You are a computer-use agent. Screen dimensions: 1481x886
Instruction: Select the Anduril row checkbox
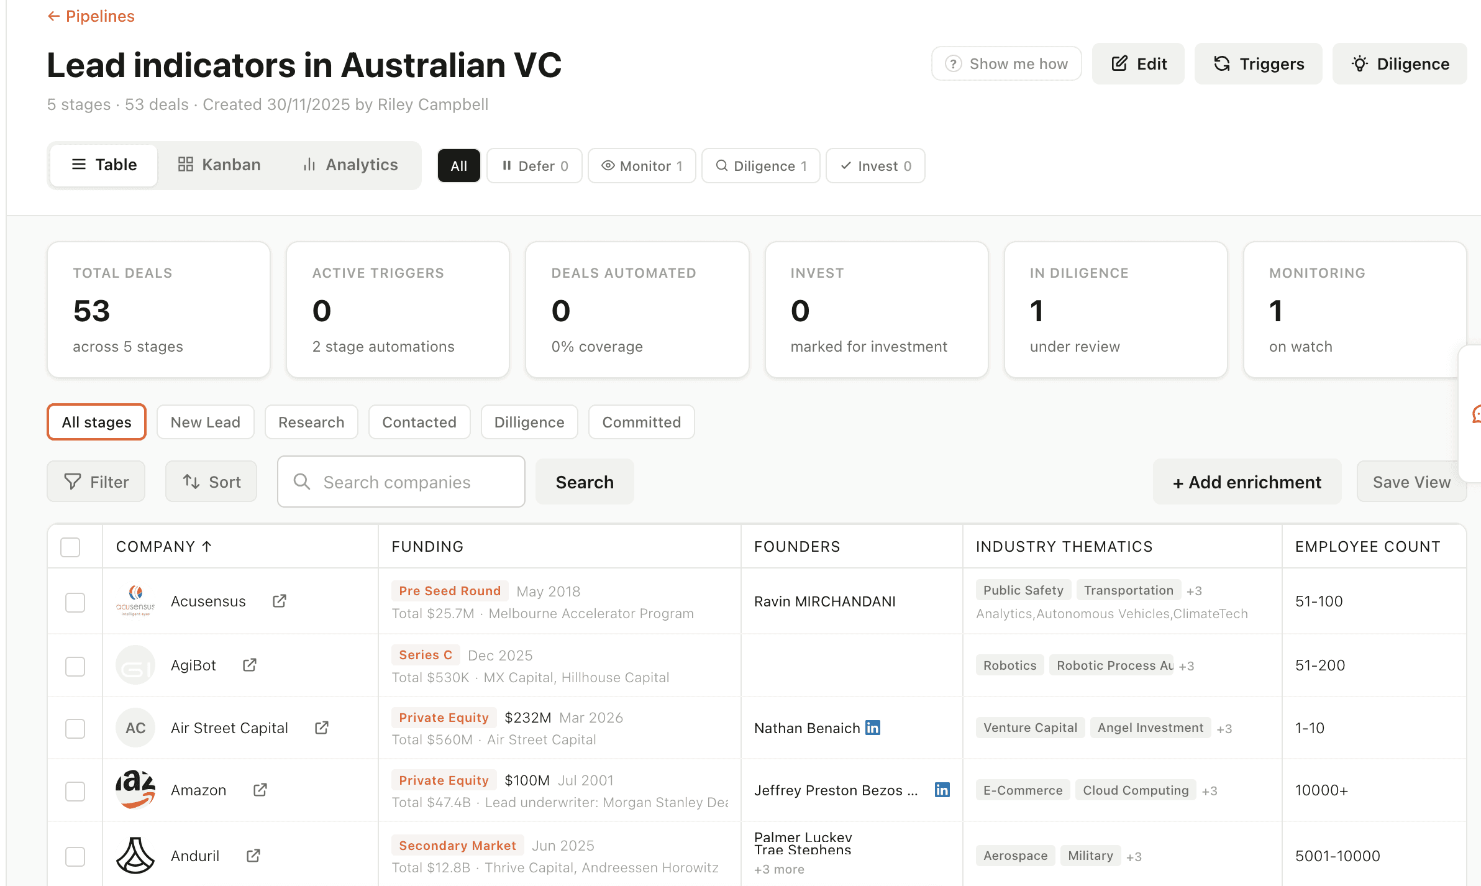coord(75,857)
